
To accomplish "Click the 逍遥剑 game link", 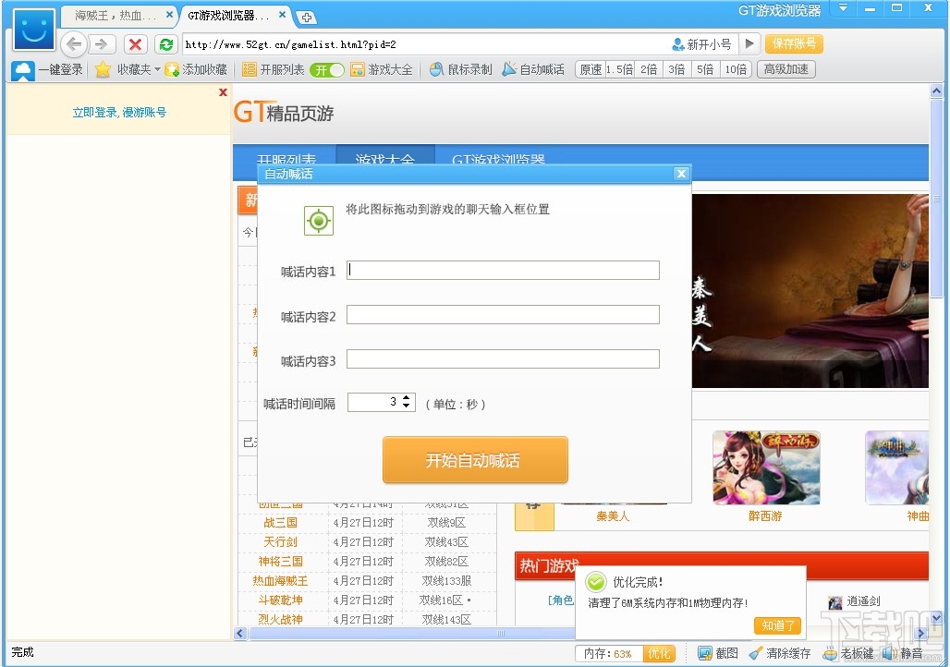I will [x=855, y=601].
